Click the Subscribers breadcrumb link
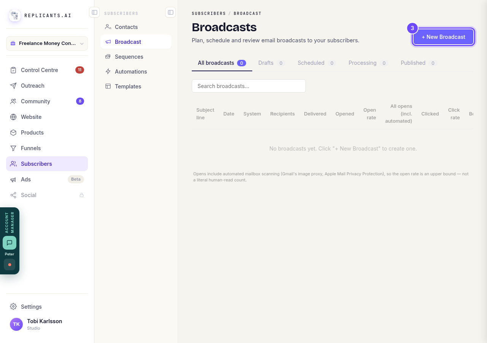This screenshot has height=343, width=487. point(209,13)
